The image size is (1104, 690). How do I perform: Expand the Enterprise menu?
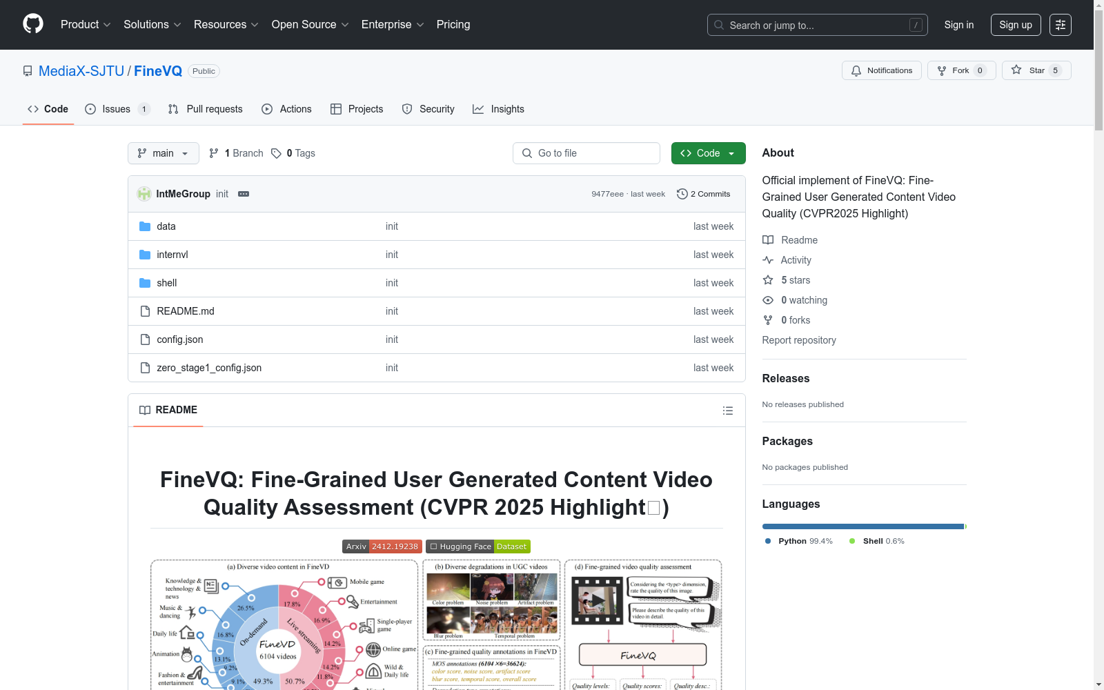(x=393, y=25)
